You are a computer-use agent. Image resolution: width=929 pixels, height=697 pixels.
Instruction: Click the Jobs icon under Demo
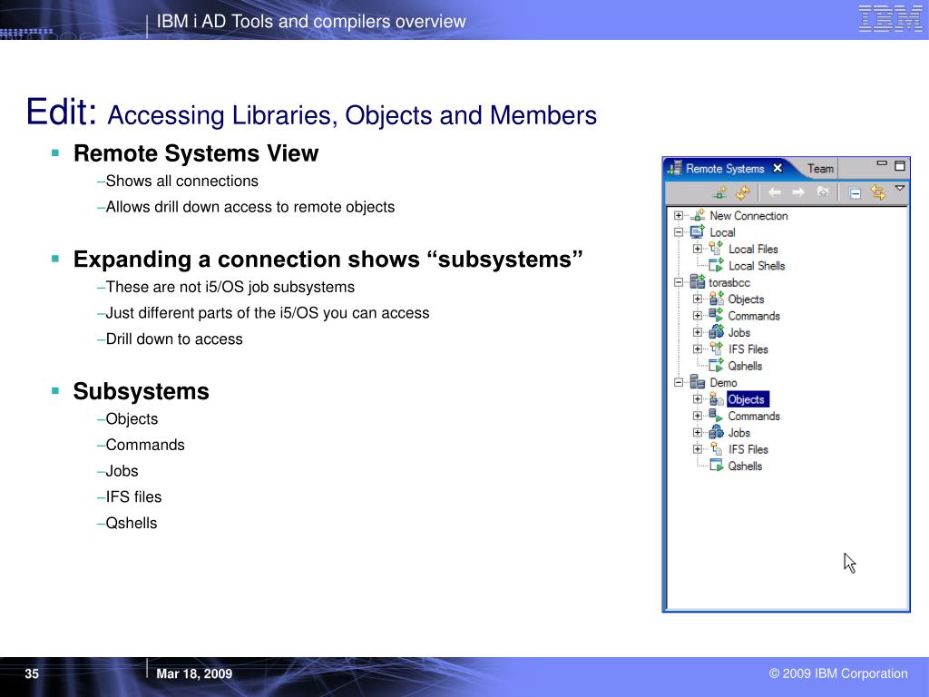717,432
